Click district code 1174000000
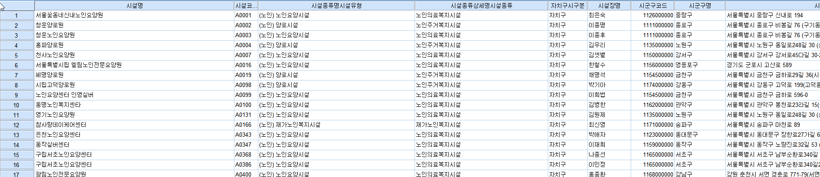The image size is (820, 177). point(652,85)
